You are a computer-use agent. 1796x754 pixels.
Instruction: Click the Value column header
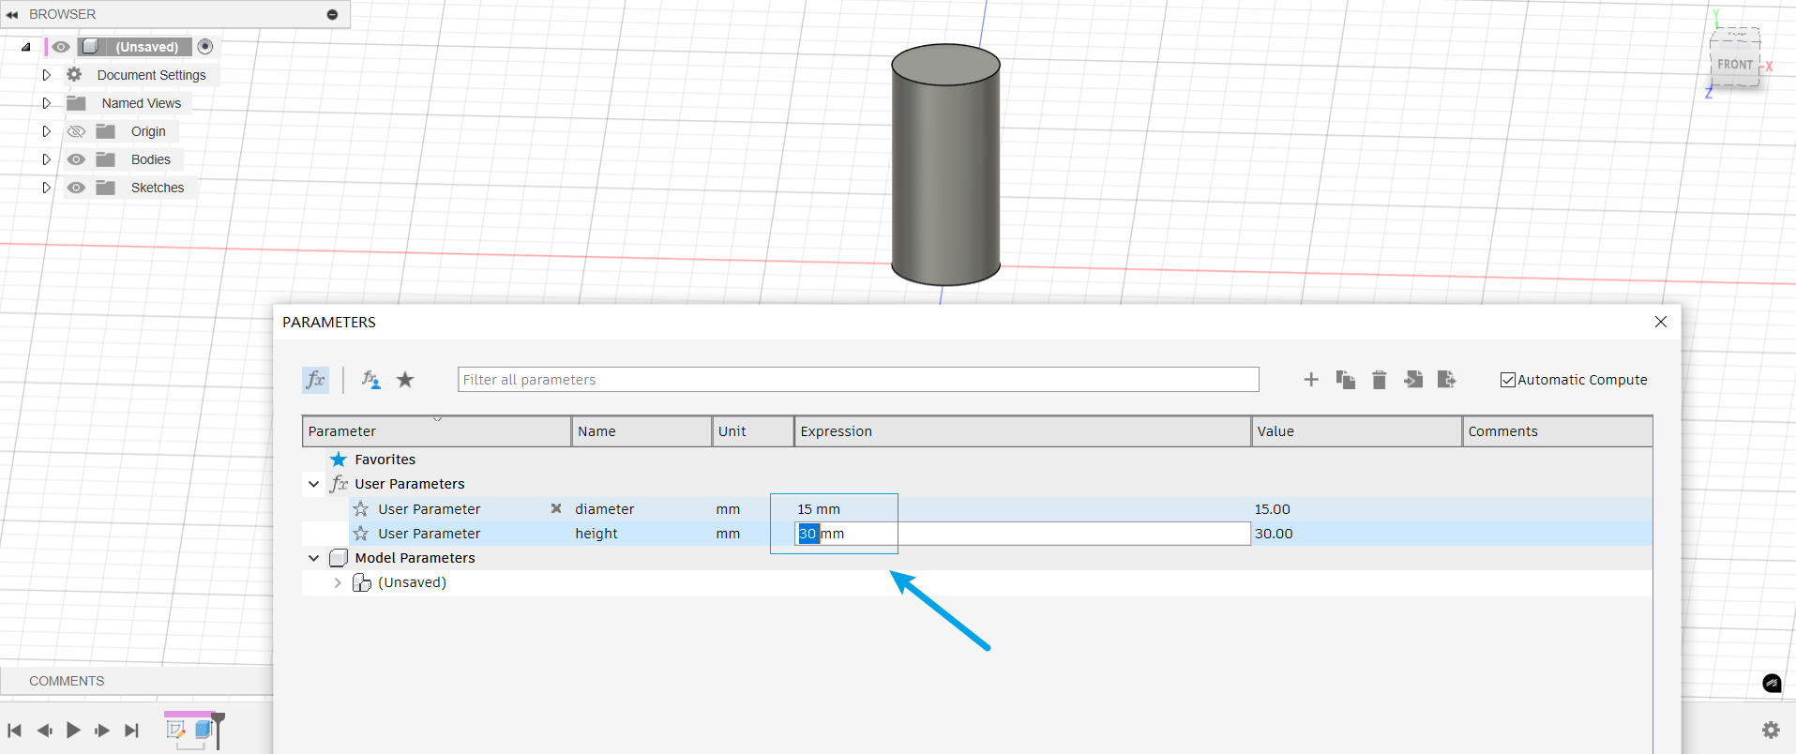click(x=1357, y=431)
